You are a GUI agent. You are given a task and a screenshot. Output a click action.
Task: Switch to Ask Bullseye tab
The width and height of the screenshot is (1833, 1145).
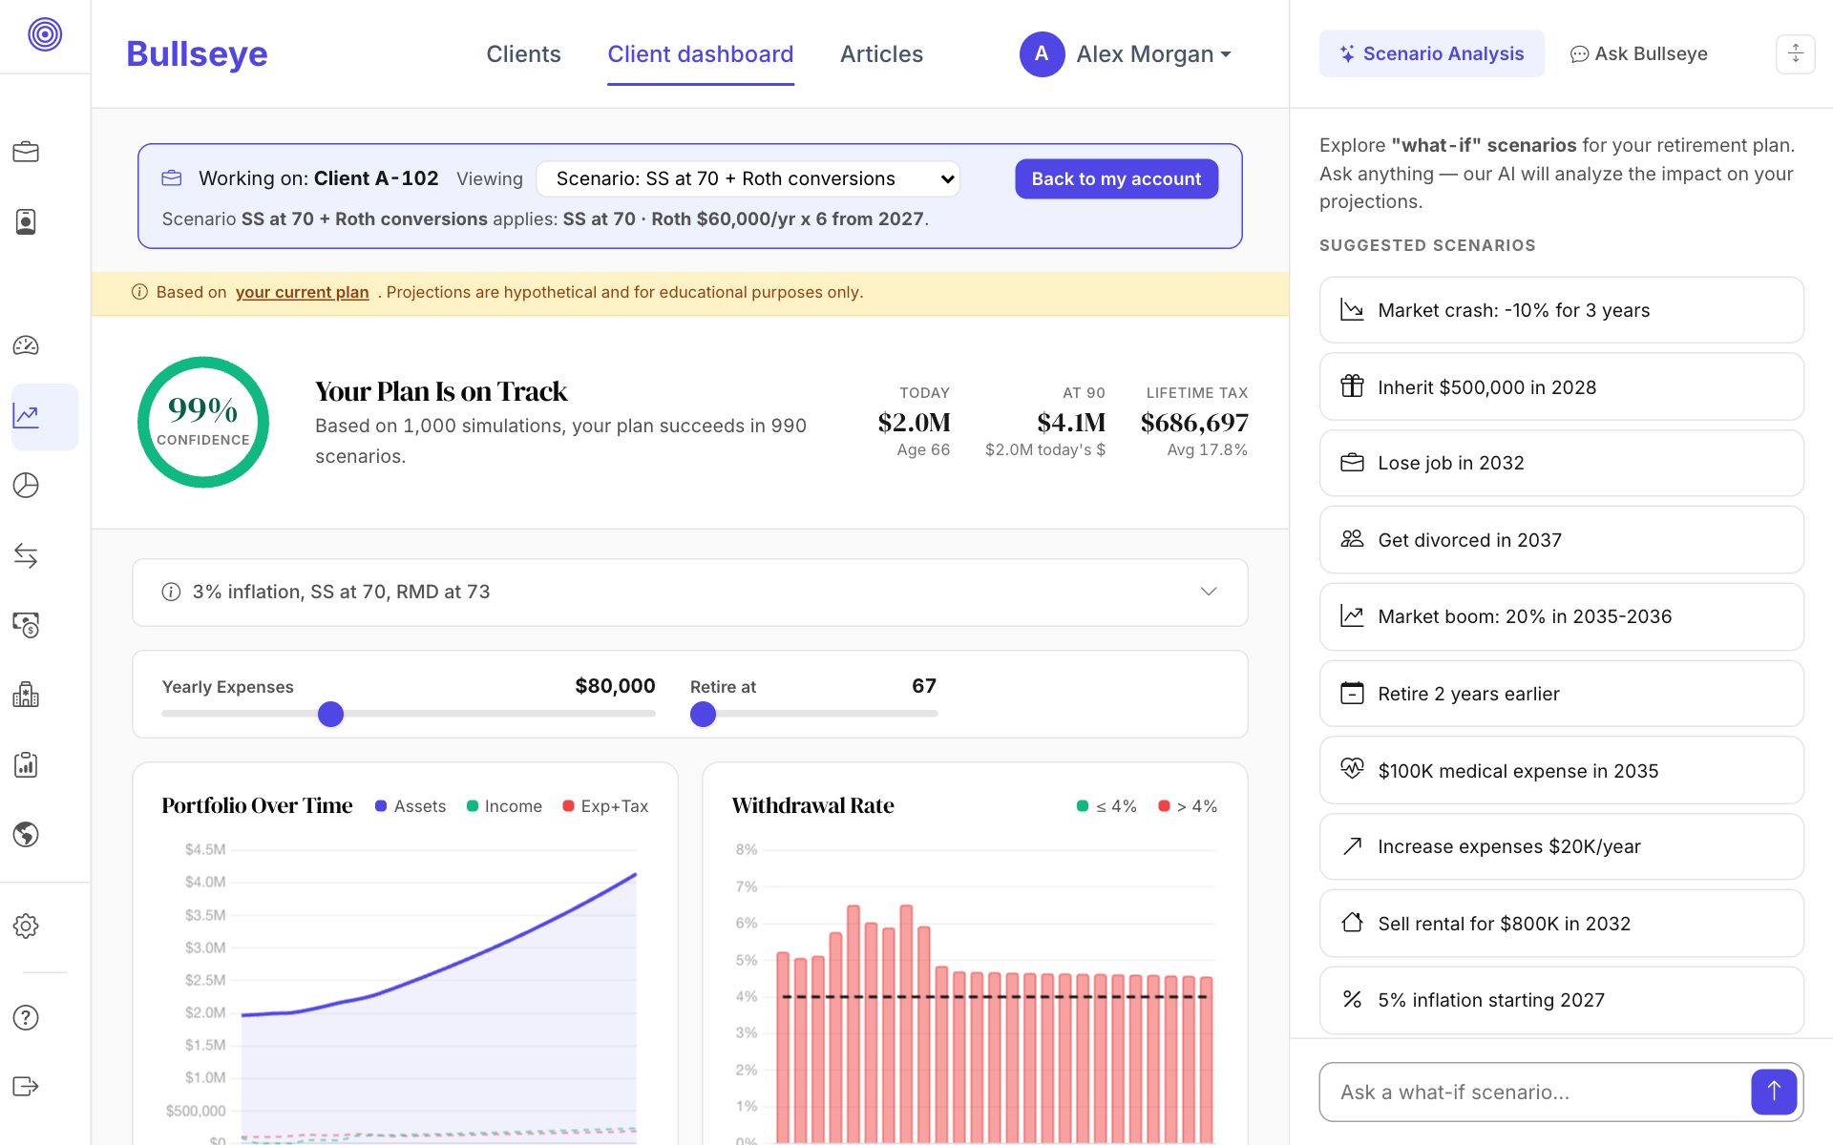pyautogui.click(x=1638, y=53)
